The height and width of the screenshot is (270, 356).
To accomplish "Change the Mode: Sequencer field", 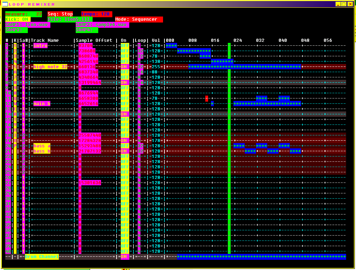I will [139, 19].
